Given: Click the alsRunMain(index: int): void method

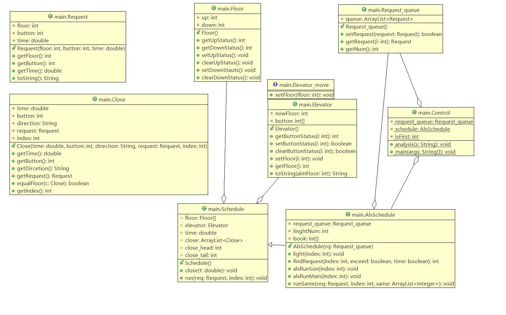Looking at the screenshot, I should point(327,276).
